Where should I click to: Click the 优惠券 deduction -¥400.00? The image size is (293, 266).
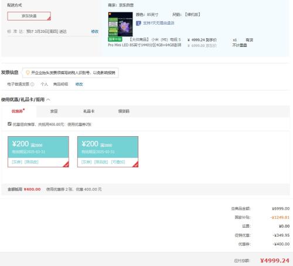tap(281, 244)
